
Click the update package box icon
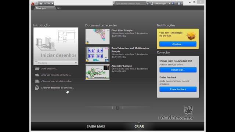[191, 36]
